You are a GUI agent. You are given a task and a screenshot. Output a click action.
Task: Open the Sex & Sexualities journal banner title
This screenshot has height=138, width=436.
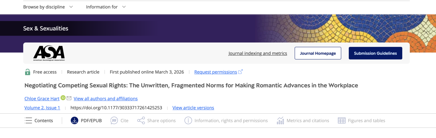[46, 28]
